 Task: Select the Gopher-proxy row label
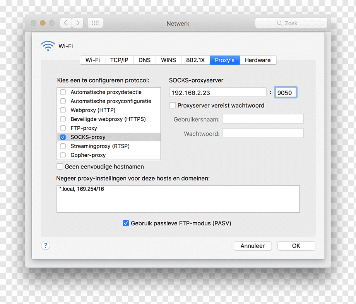point(88,155)
